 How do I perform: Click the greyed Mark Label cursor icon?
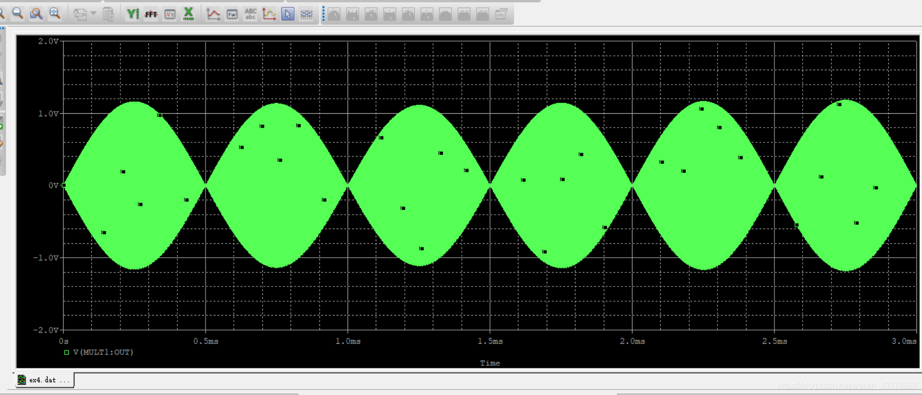click(x=501, y=14)
